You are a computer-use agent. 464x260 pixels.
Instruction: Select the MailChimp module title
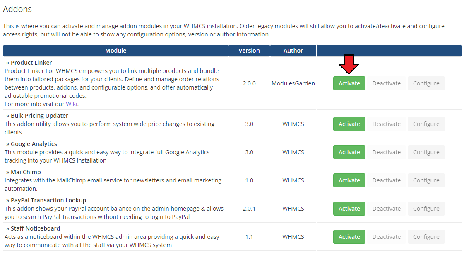(26, 172)
